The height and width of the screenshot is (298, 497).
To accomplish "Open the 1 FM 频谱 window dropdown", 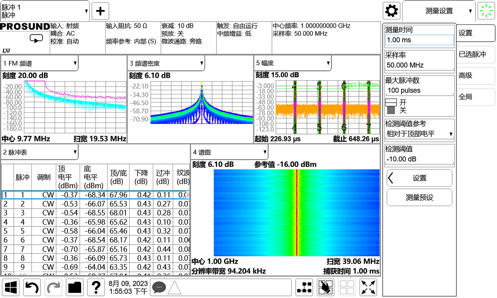I will pyautogui.click(x=39, y=63).
